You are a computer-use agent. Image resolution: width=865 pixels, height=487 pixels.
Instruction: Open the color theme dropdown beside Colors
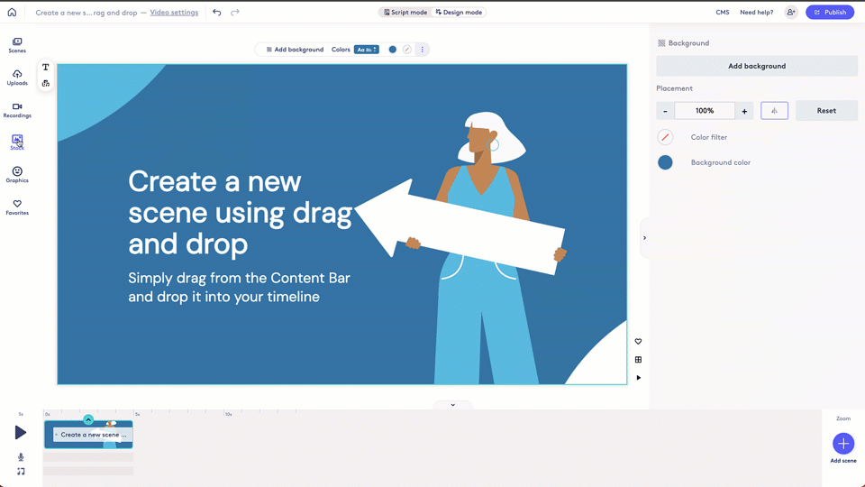[x=366, y=50]
